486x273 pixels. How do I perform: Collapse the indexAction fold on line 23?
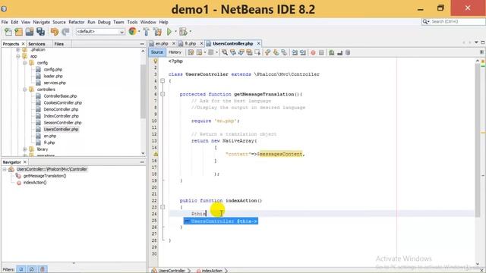(x=163, y=207)
